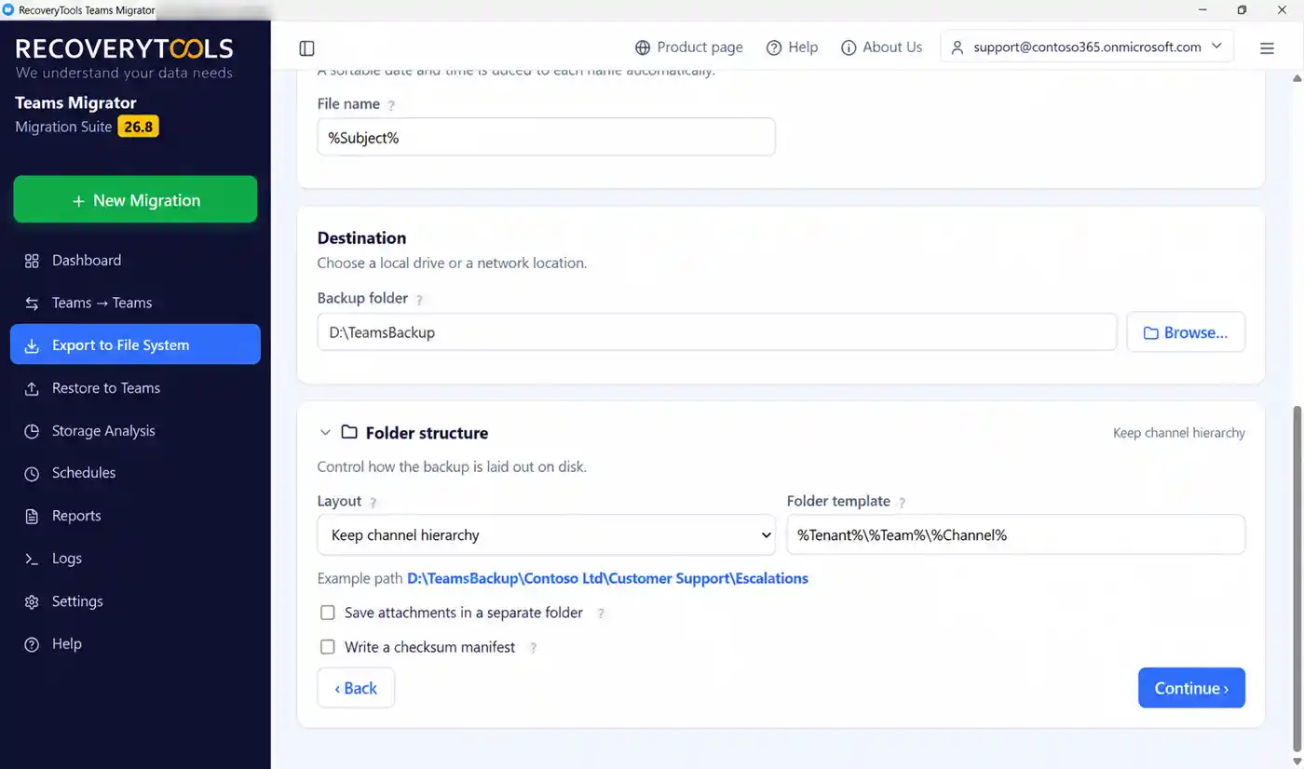Collapse the Folder structure section chevron
The width and height of the screenshot is (1304, 769).
tap(325, 433)
